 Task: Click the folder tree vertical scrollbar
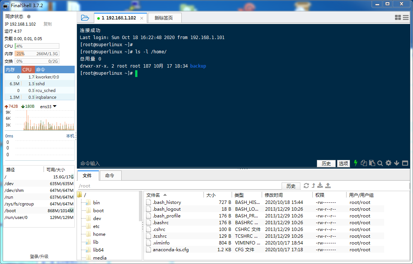[141, 206]
